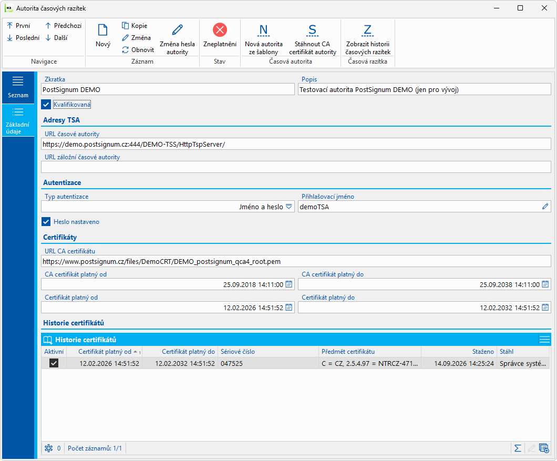Screen dimensions: 557x461
Task: Focus the Zkratka field with PostSignum DEMO
Action: [x=168, y=89]
